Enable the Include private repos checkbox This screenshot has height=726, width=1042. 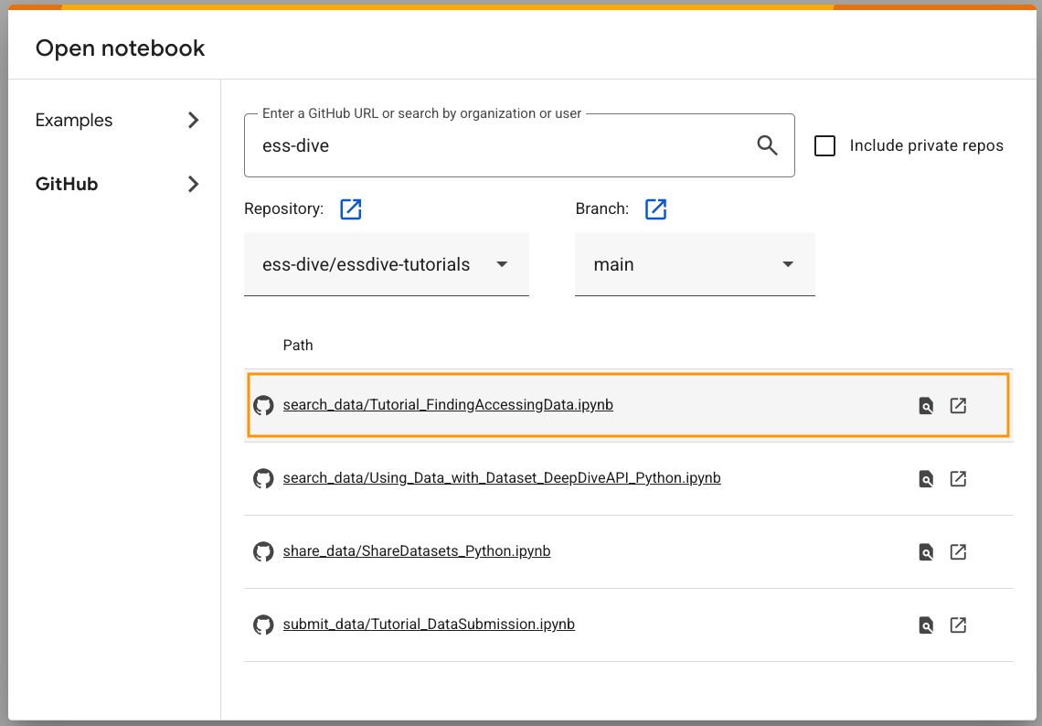coord(824,146)
